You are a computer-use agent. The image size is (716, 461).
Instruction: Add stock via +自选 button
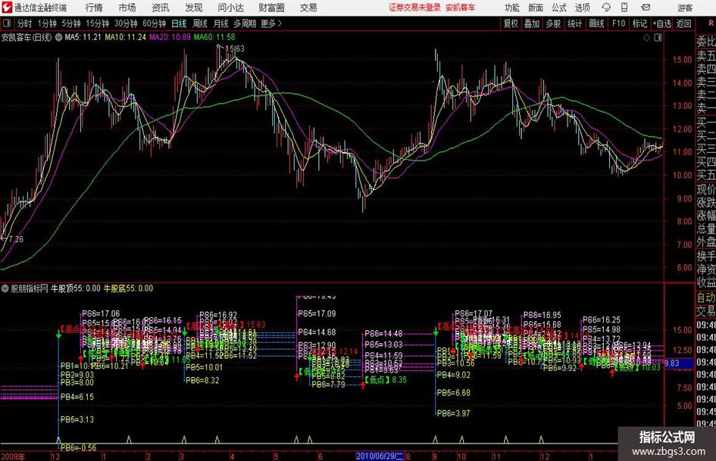[661, 23]
